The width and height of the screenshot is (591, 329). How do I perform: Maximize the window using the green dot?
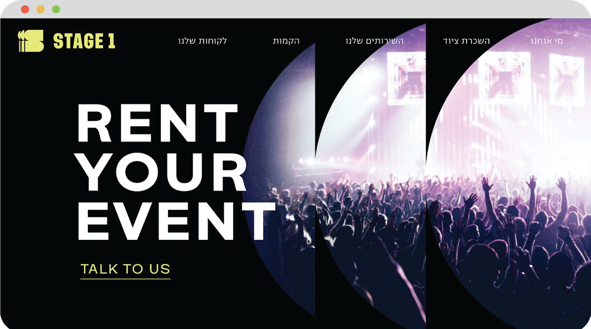56,9
